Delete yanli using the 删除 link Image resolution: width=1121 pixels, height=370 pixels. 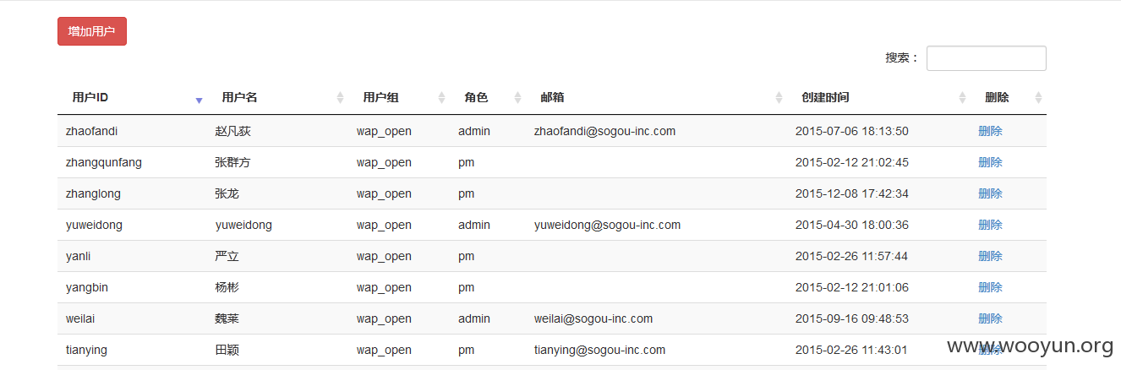point(990,256)
